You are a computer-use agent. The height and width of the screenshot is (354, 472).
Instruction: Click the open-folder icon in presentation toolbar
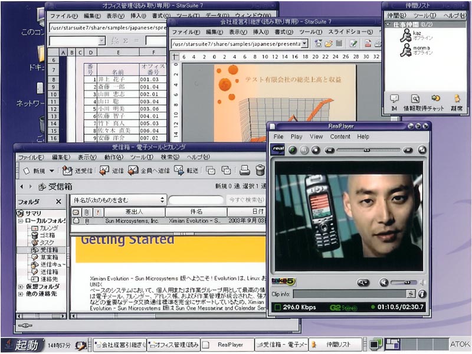click(x=329, y=44)
